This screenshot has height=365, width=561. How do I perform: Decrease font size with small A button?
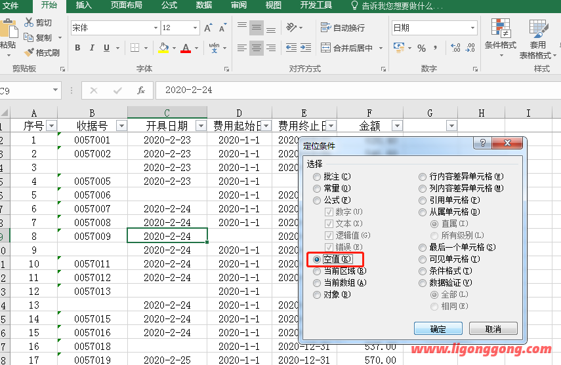tap(222, 28)
